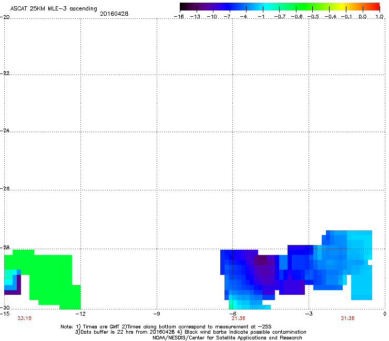The image size is (389, 341).
Task: Click the -16 label on the color scale
Action: pos(179,17)
